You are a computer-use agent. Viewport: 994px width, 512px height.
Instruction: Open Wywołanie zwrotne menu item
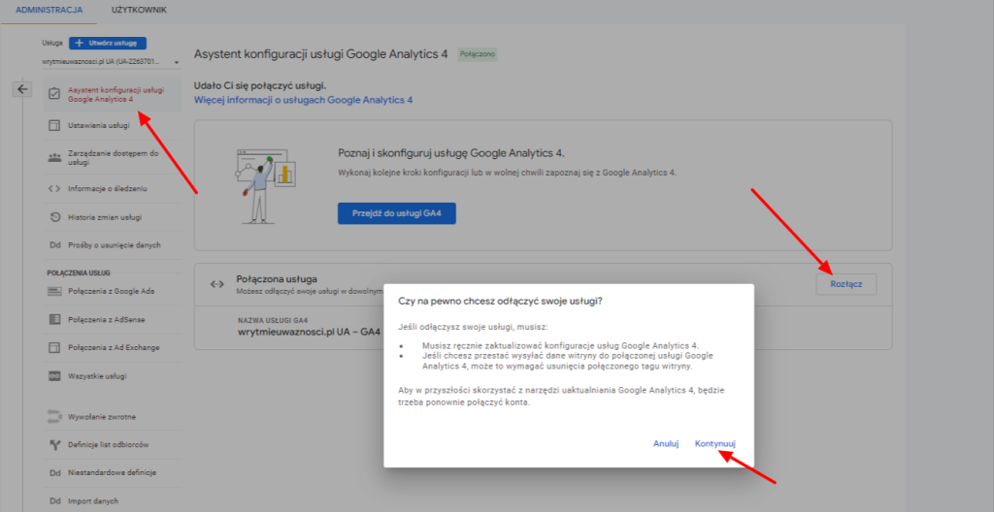point(102,417)
